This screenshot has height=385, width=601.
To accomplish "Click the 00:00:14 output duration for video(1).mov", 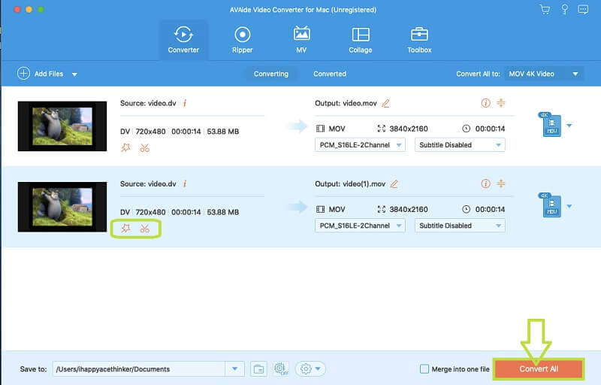I will pyautogui.click(x=490, y=209).
